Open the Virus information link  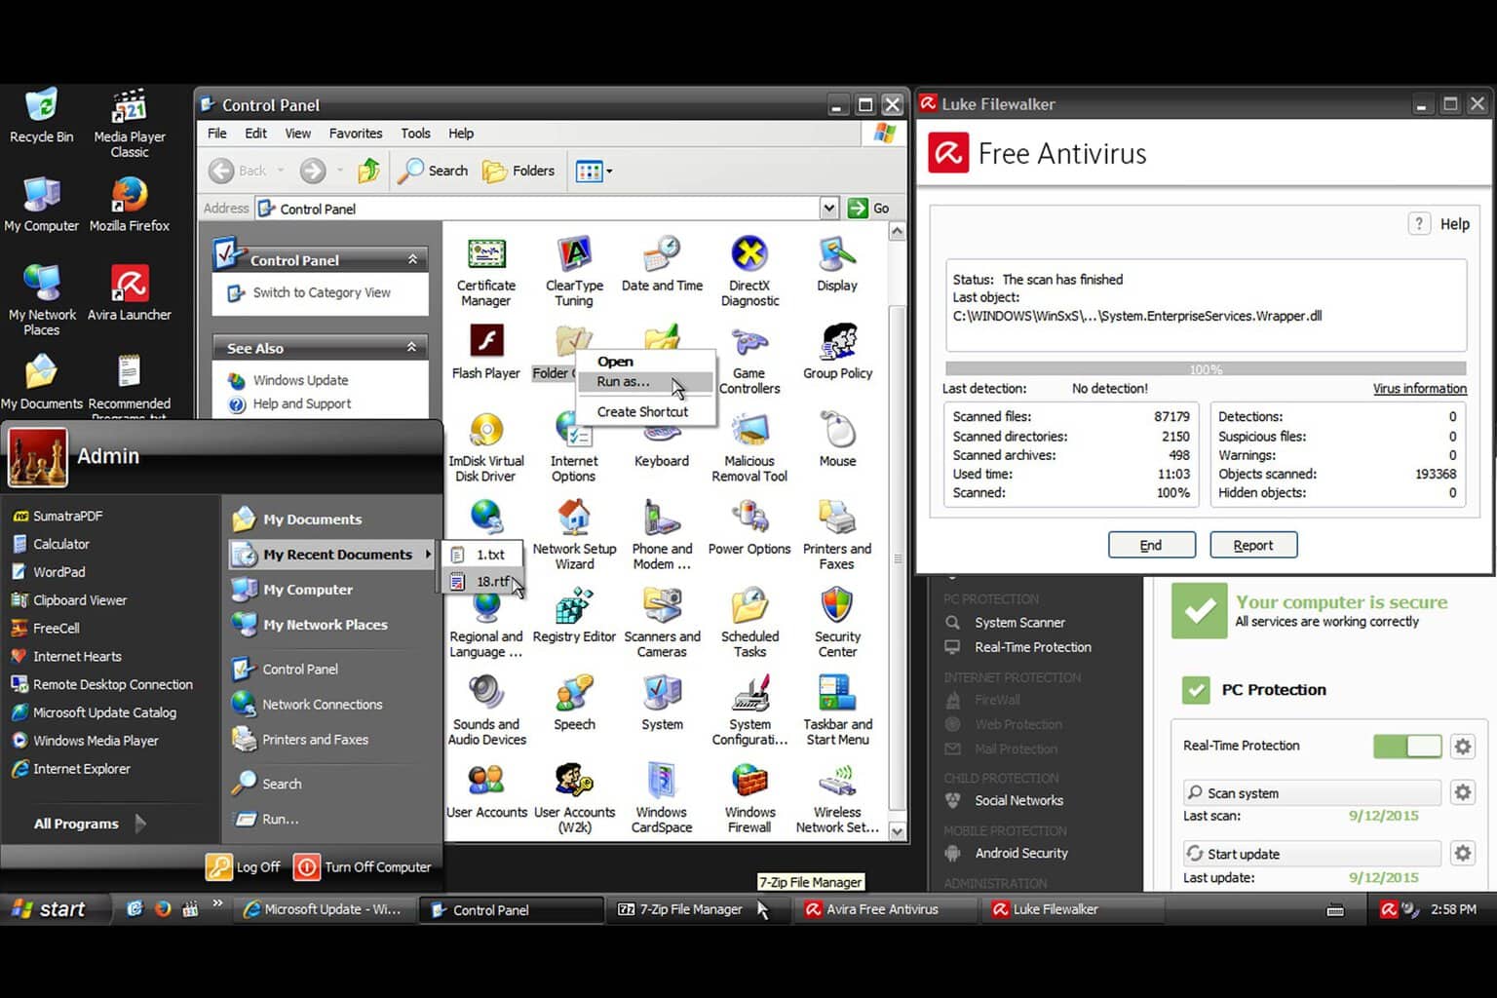pyautogui.click(x=1420, y=388)
